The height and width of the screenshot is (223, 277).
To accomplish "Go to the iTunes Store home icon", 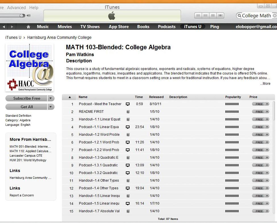I will click(x=28, y=27).
